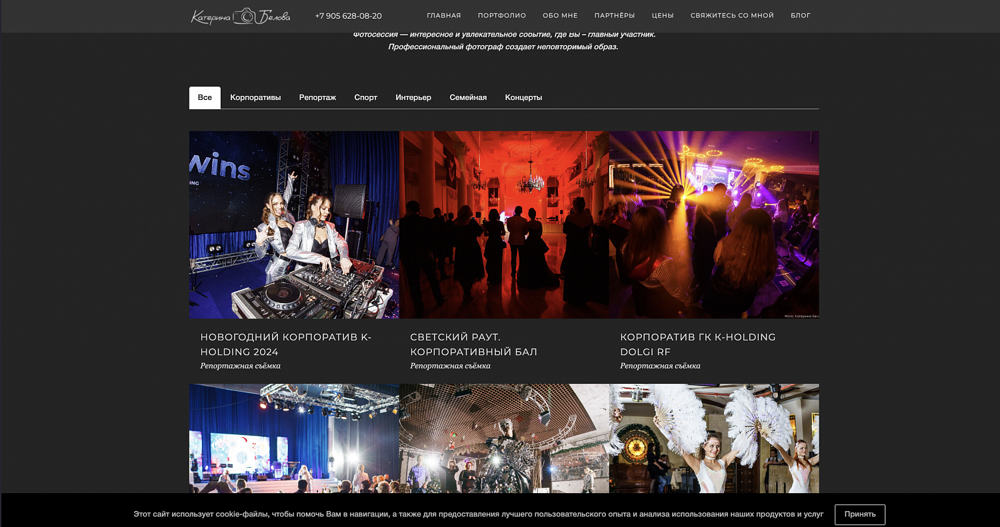Accept cookies with the Принять button

(x=859, y=514)
